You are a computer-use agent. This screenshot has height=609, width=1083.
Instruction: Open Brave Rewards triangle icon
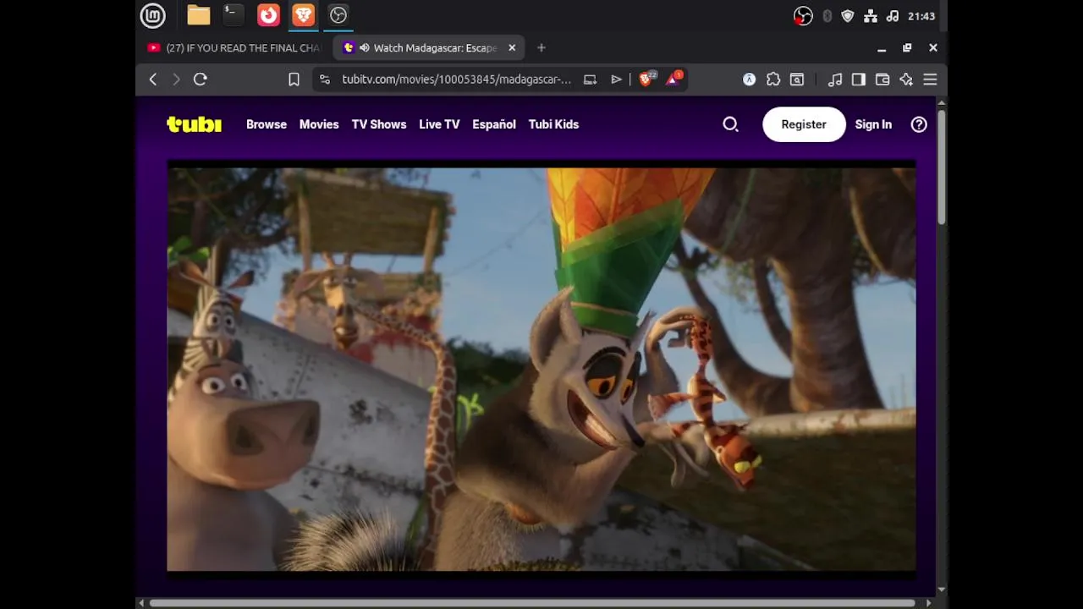(x=673, y=79)
